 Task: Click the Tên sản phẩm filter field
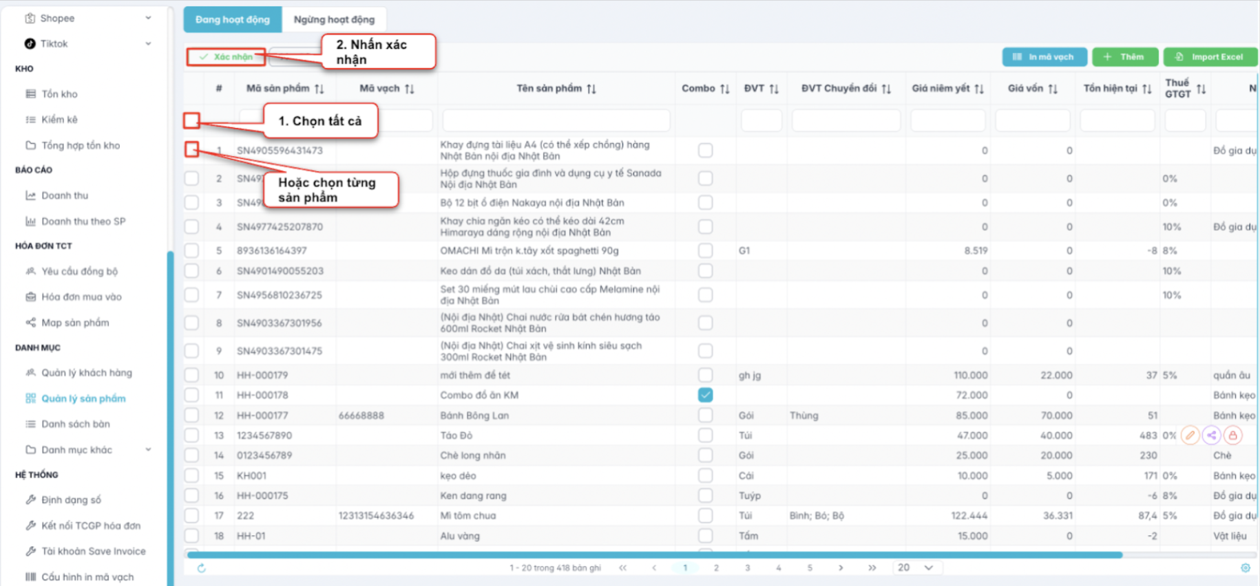click(556, 121)
